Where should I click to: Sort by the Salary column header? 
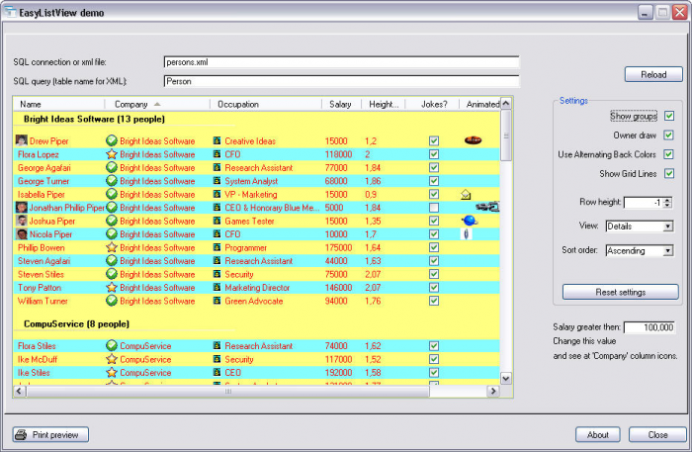(342, 104)
